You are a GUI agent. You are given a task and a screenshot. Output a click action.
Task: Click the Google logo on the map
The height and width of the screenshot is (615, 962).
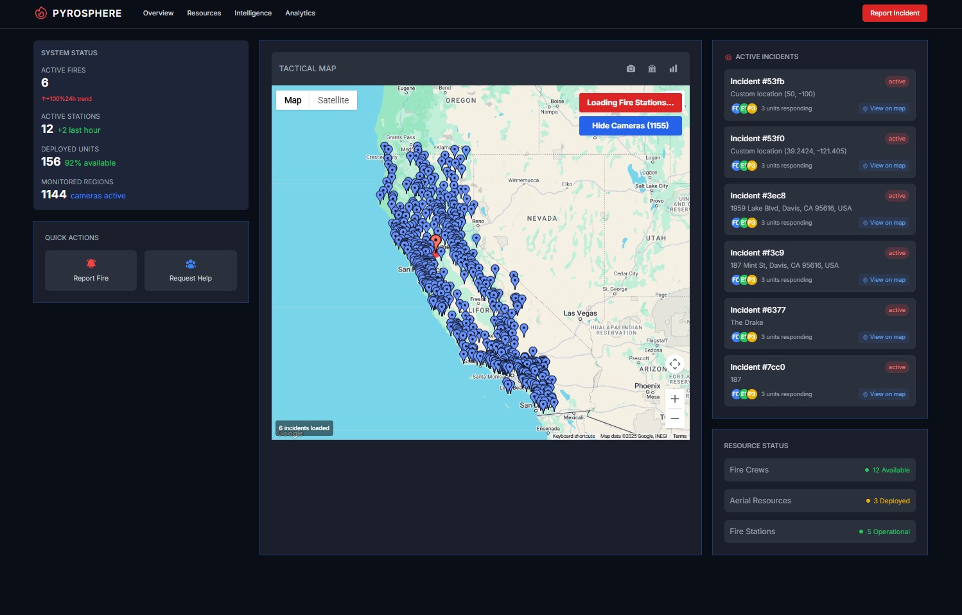coord(290,434)
